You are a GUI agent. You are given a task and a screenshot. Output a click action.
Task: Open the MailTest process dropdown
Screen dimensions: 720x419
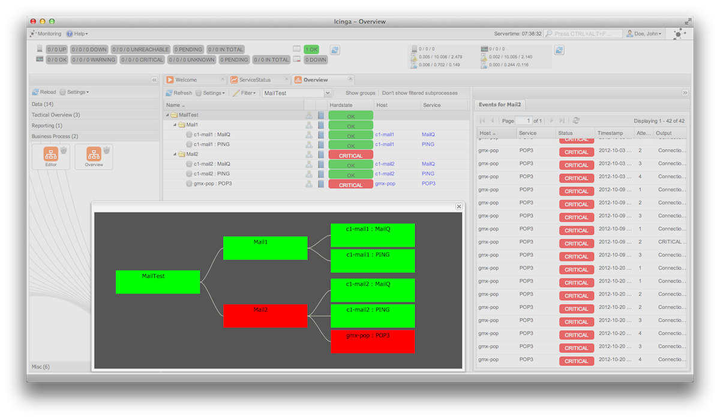(x=328, y=93)
